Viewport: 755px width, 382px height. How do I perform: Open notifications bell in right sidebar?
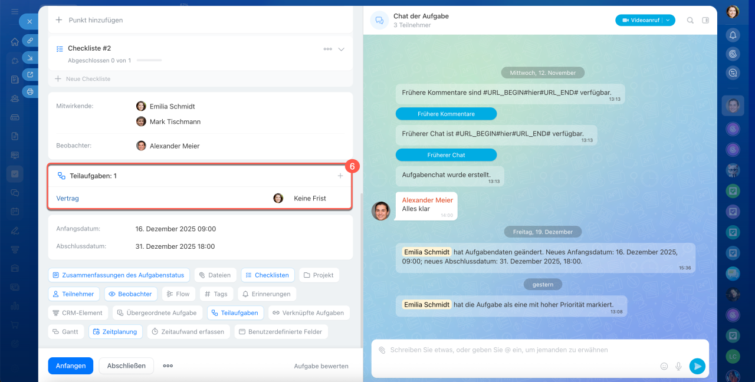tap(733, 35)
